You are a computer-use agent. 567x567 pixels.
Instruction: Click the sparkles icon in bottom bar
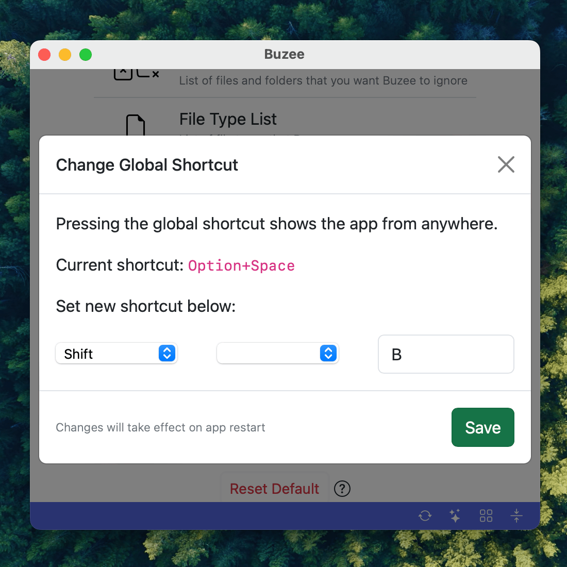455,515
